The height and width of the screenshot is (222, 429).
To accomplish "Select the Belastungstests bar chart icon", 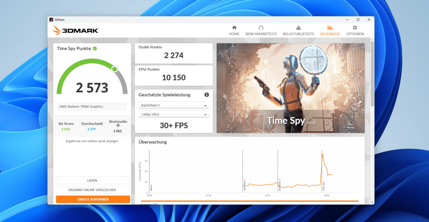I will point(298,28).
